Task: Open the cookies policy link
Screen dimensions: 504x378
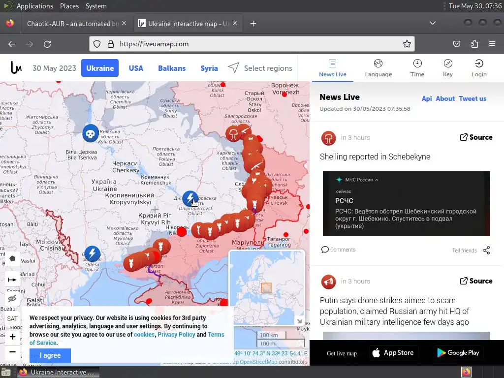Action: coord(144,334)
